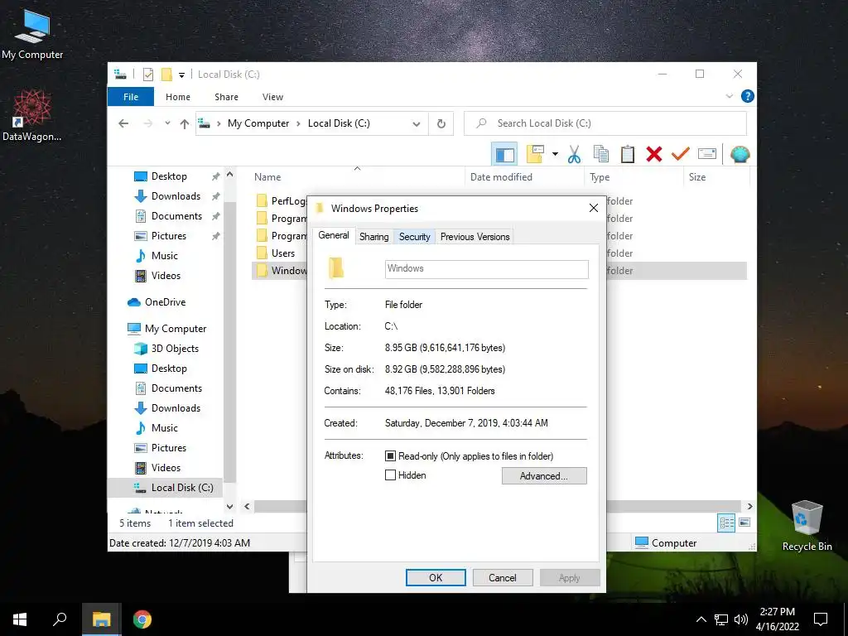Open the Windows Start menu
This screenshot has height=636, width=848.
20,619
